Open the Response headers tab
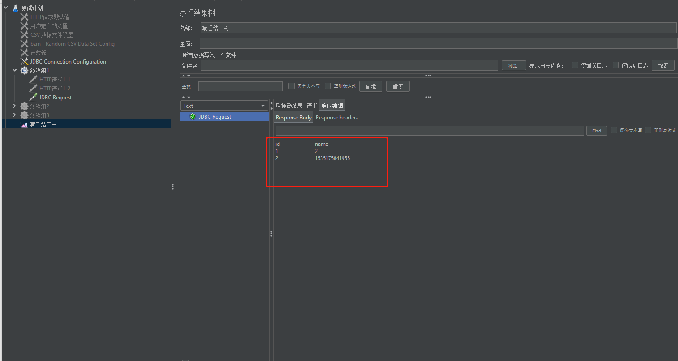Image resolution: width=678 pixels, height=361 pixels. (337, 118)
